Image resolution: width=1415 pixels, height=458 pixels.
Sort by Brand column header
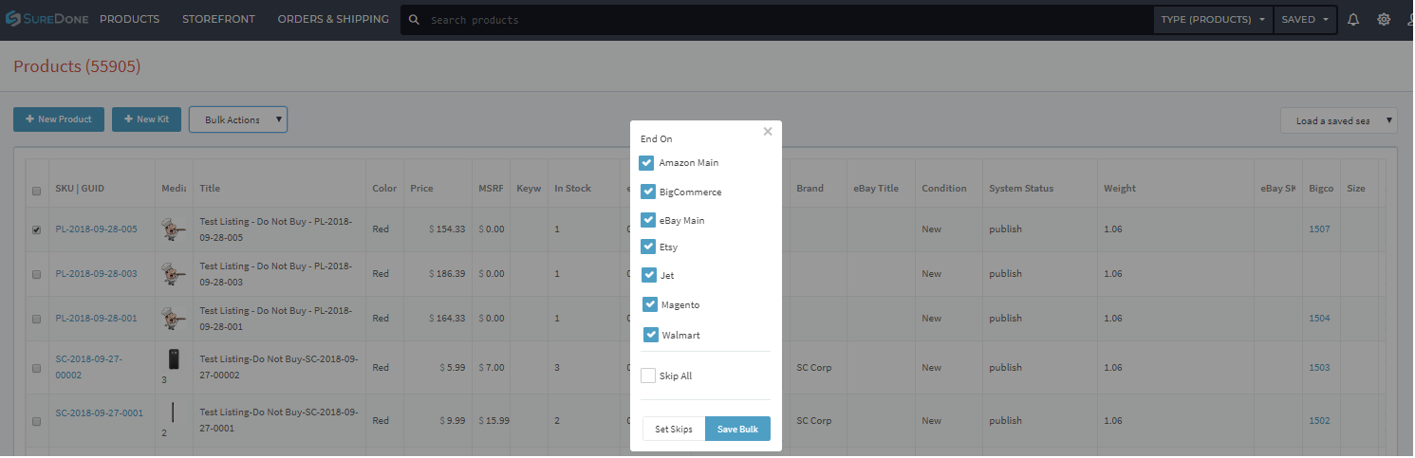point(810,189)
